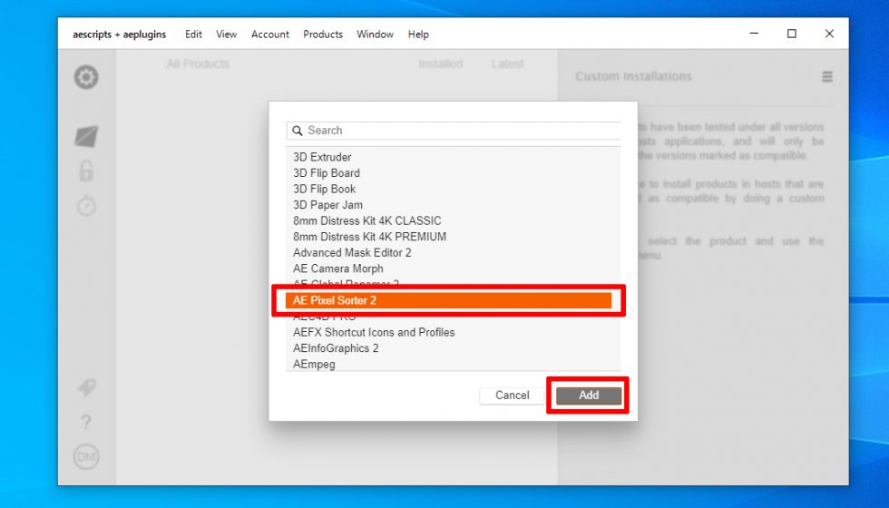The image size is (889, 508).
Task: Click the All Products column header
Action: 198,64
